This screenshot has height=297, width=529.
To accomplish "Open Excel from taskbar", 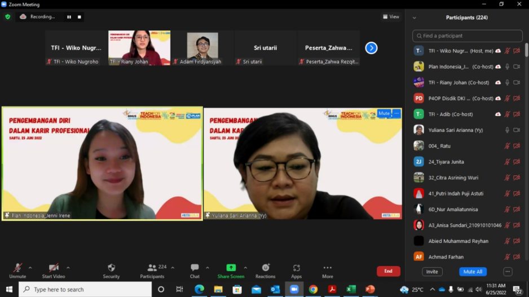I will 351,289.
